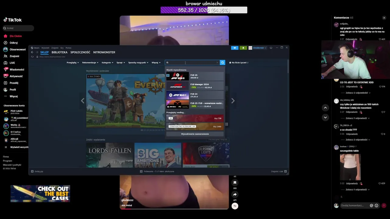This screenshot has height=219, width=390.
Task: Click TikTok Szukaj search box
Action: (18, 28)
